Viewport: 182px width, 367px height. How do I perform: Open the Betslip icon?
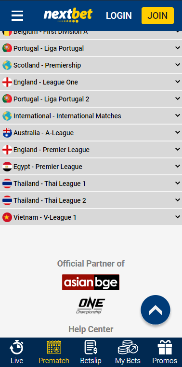pos(91,348)
